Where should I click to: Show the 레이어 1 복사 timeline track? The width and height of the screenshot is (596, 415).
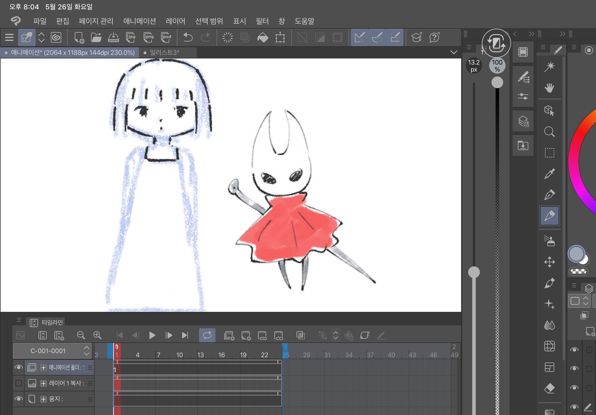pyautogui.click(x=19, y=383)
